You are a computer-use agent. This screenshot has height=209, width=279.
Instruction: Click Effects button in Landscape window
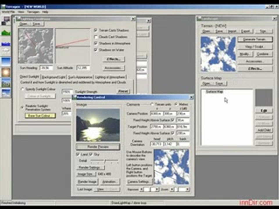pyautogui.click(x=255, y=69)
